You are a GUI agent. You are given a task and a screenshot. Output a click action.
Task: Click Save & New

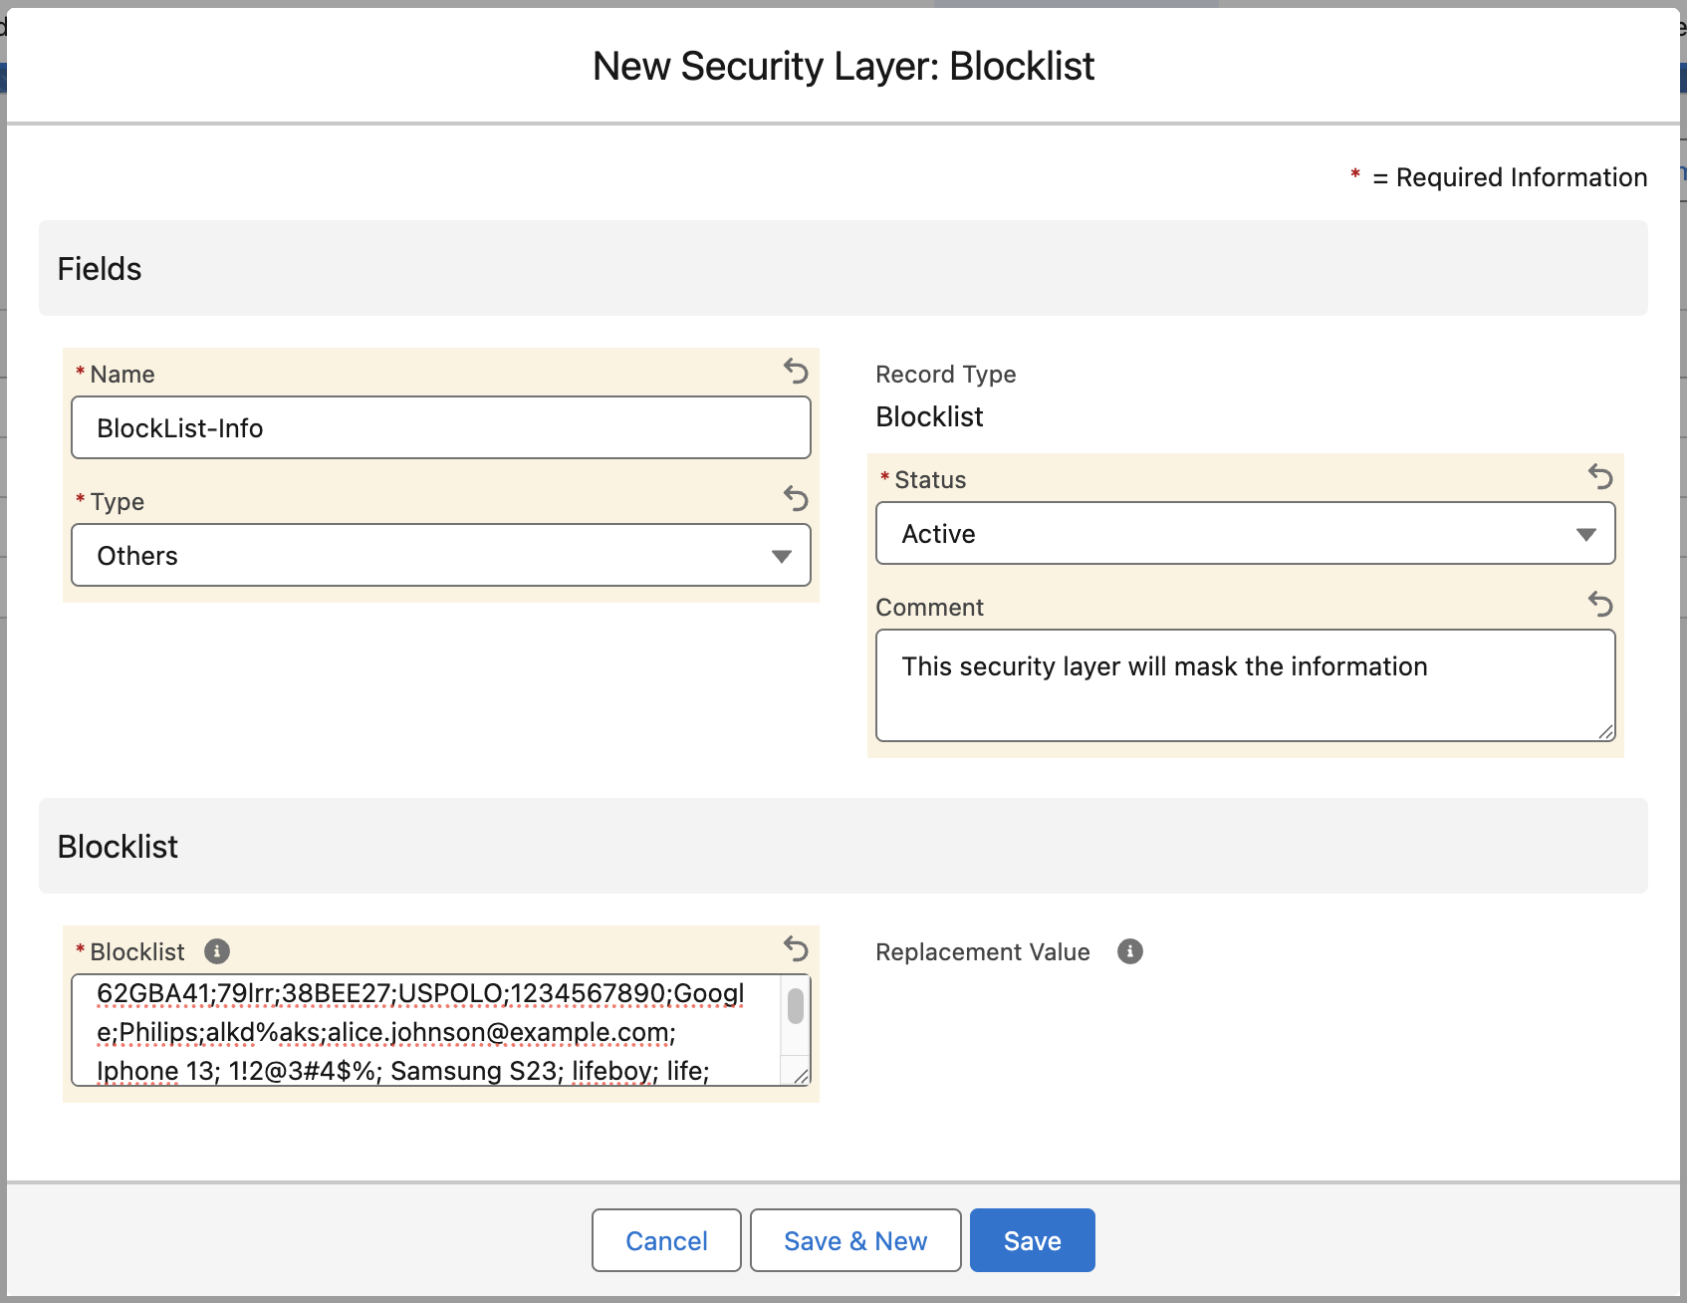(854, 1240)
